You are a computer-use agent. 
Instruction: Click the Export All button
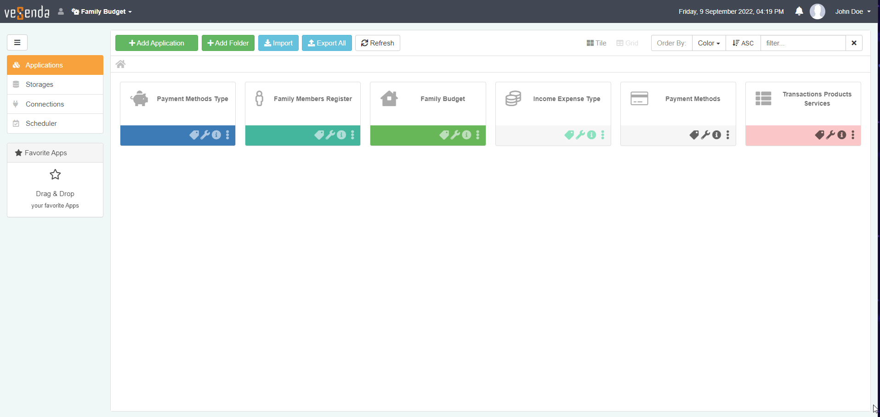coord(327,43)
